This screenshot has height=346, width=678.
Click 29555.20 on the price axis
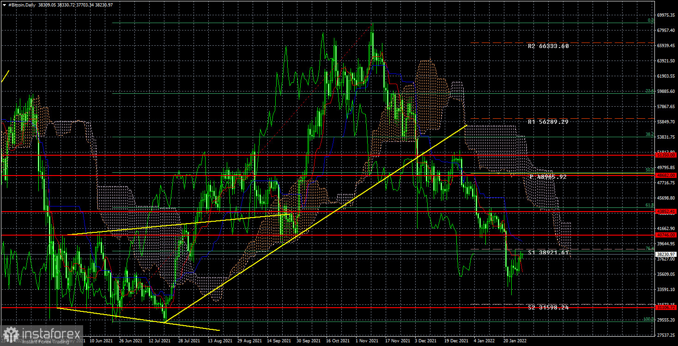click(x=666, y=320)
